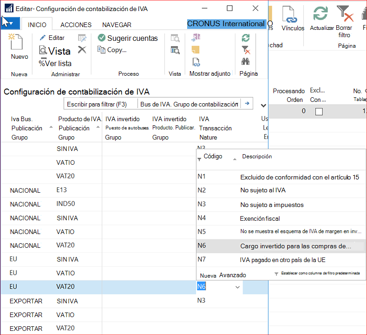Open Vista in the Administrar group

point(55,51)
